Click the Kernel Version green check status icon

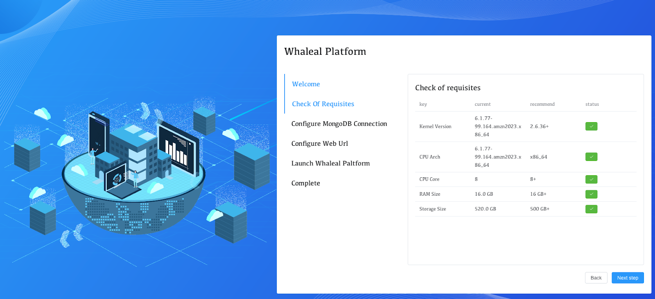(591, 127)
